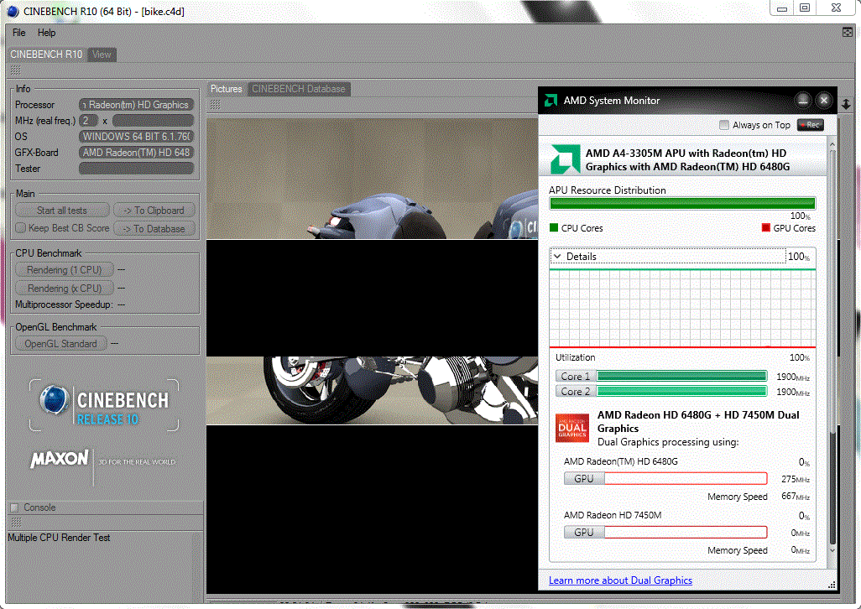Image resolution: width=861 pixels, height=609 pixels.
Task: Click the '275MHz' GPU clock value
Action: tap(796, 479)
